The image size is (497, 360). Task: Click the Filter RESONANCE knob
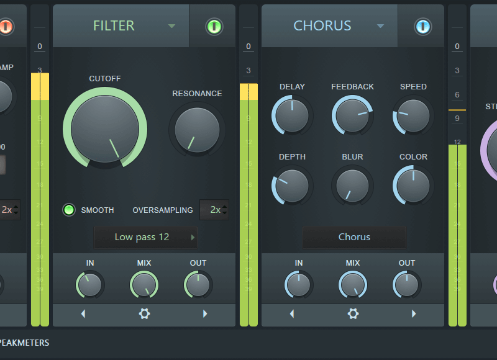pos(197,129)
